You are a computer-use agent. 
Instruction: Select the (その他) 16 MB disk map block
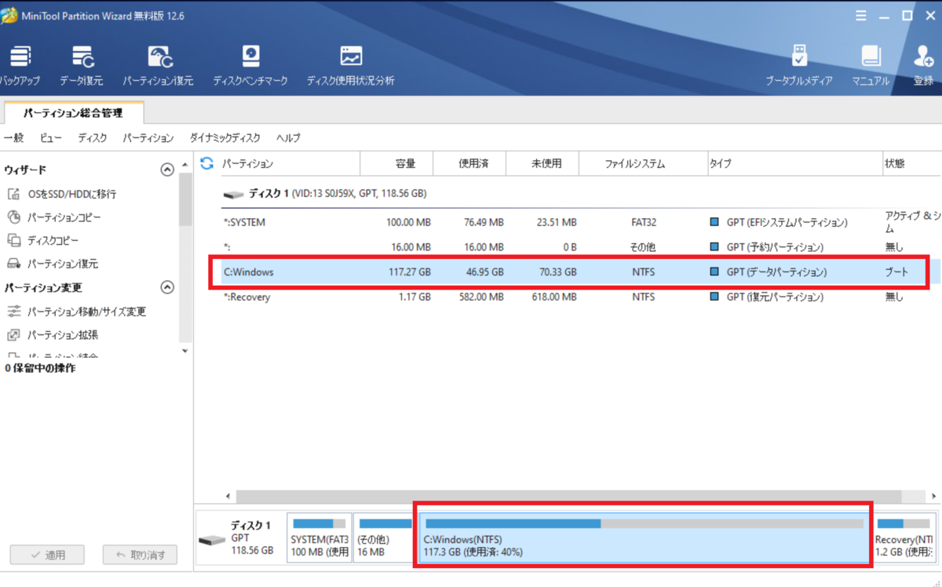[x=384, y=538]
